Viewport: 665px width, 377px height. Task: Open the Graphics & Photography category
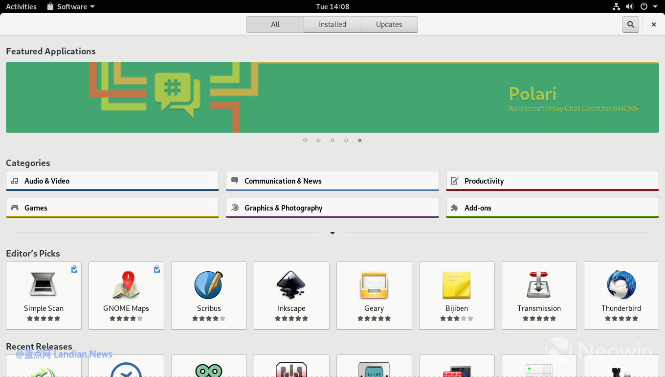[332, 208]
